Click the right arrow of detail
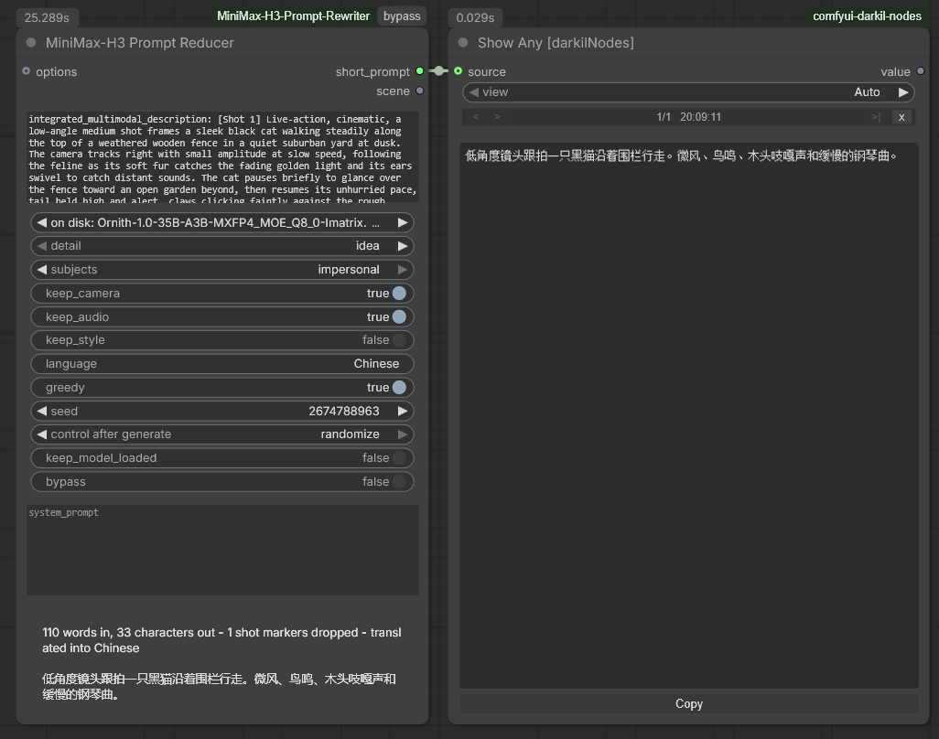Viewport: 939px width, 739px height. (x=403, y=246)
